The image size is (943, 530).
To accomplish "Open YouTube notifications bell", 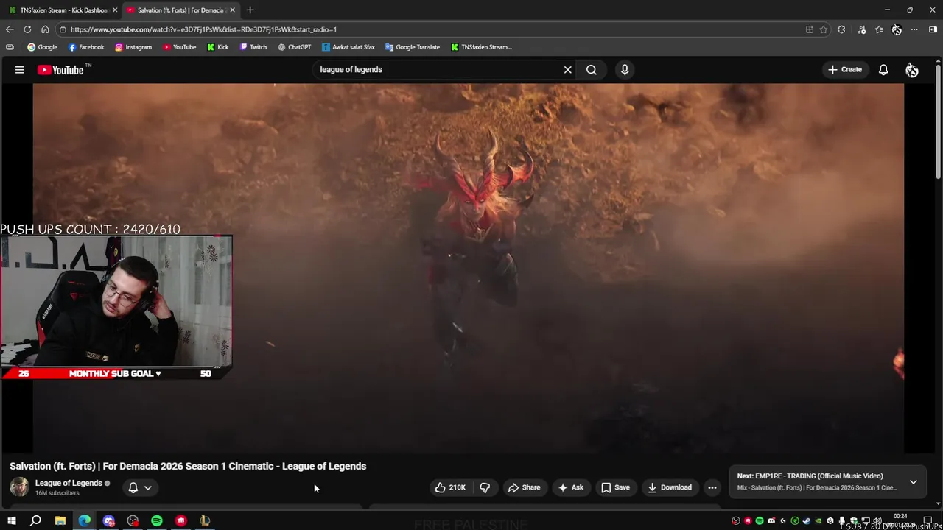I will click(x=883, y=70).
